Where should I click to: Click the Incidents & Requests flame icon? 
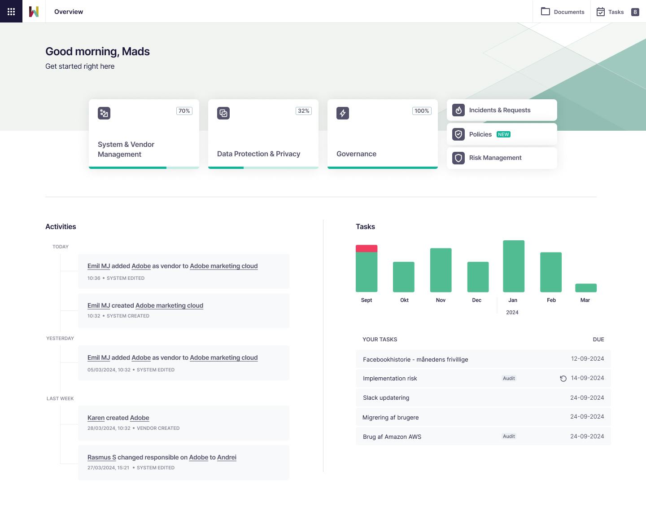(458, 110)
